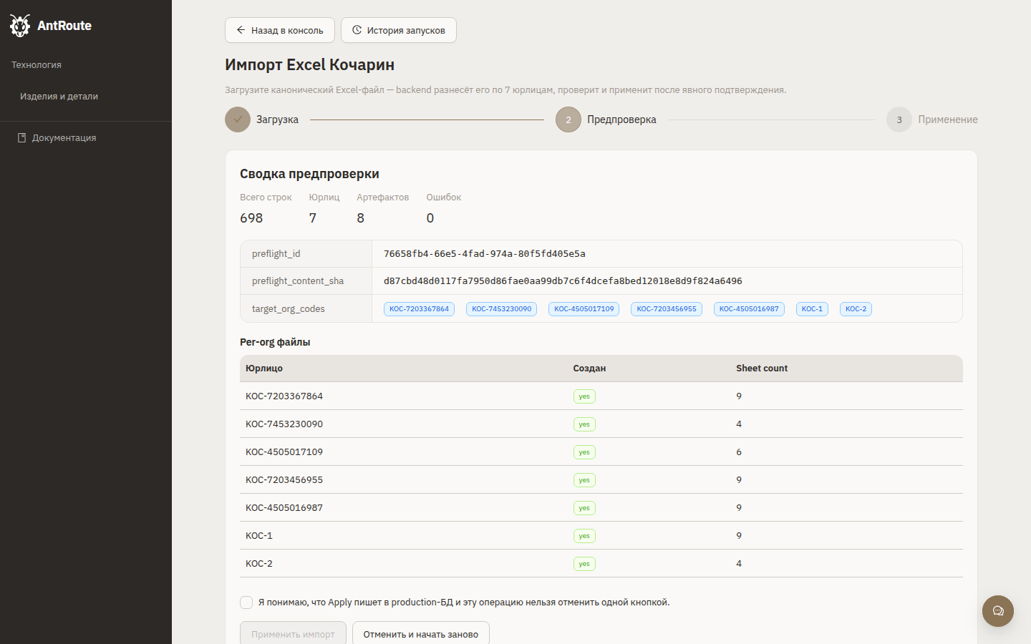1031x644 pixels.
Task: Click the back arrow icon in Назад в консоль
Action: [241, 30]
